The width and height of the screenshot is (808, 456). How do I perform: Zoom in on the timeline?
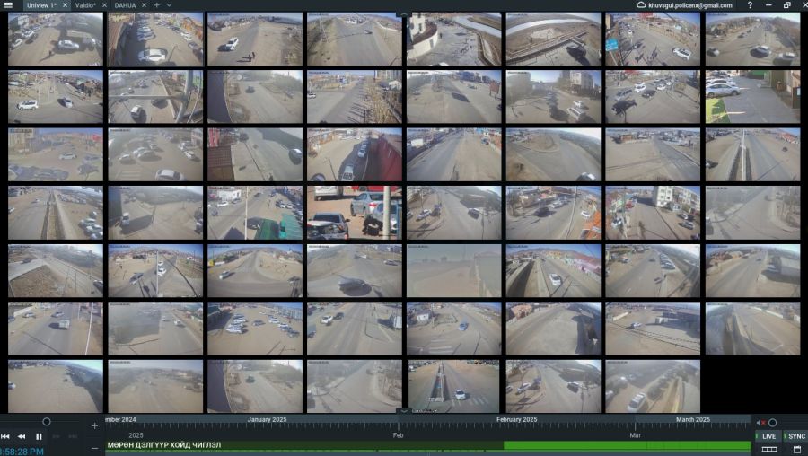tap(95, 425)
